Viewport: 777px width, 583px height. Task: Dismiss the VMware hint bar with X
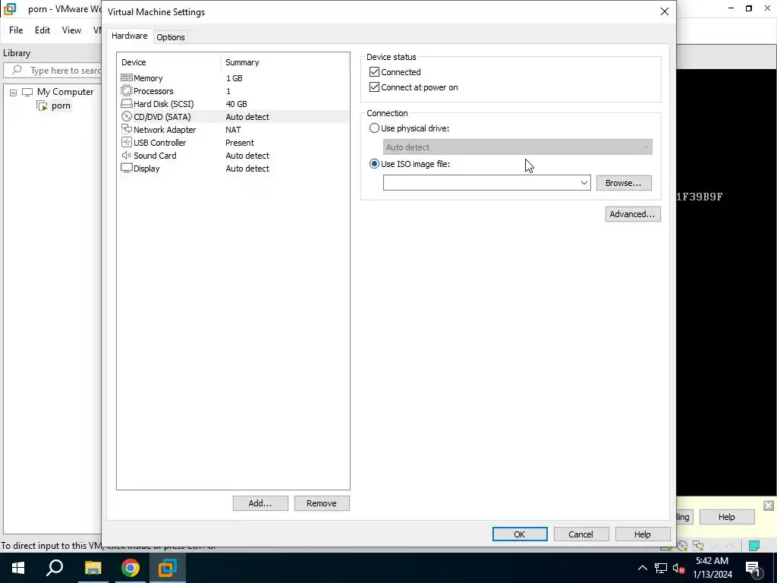768,505
